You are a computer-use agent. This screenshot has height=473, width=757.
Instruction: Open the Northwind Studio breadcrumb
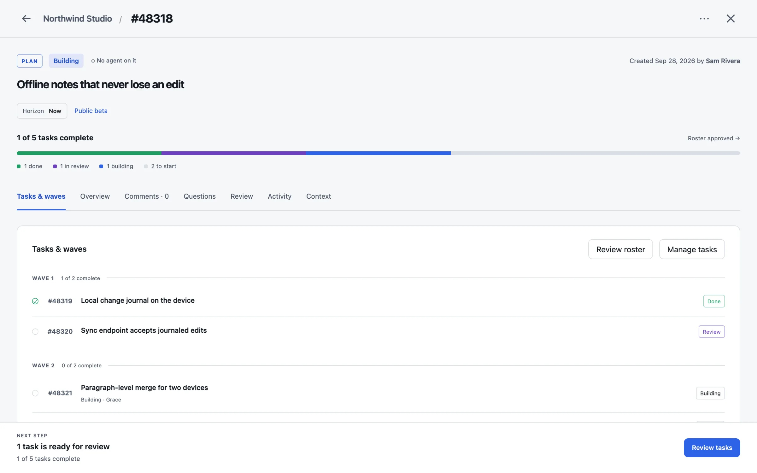(77, 19)
